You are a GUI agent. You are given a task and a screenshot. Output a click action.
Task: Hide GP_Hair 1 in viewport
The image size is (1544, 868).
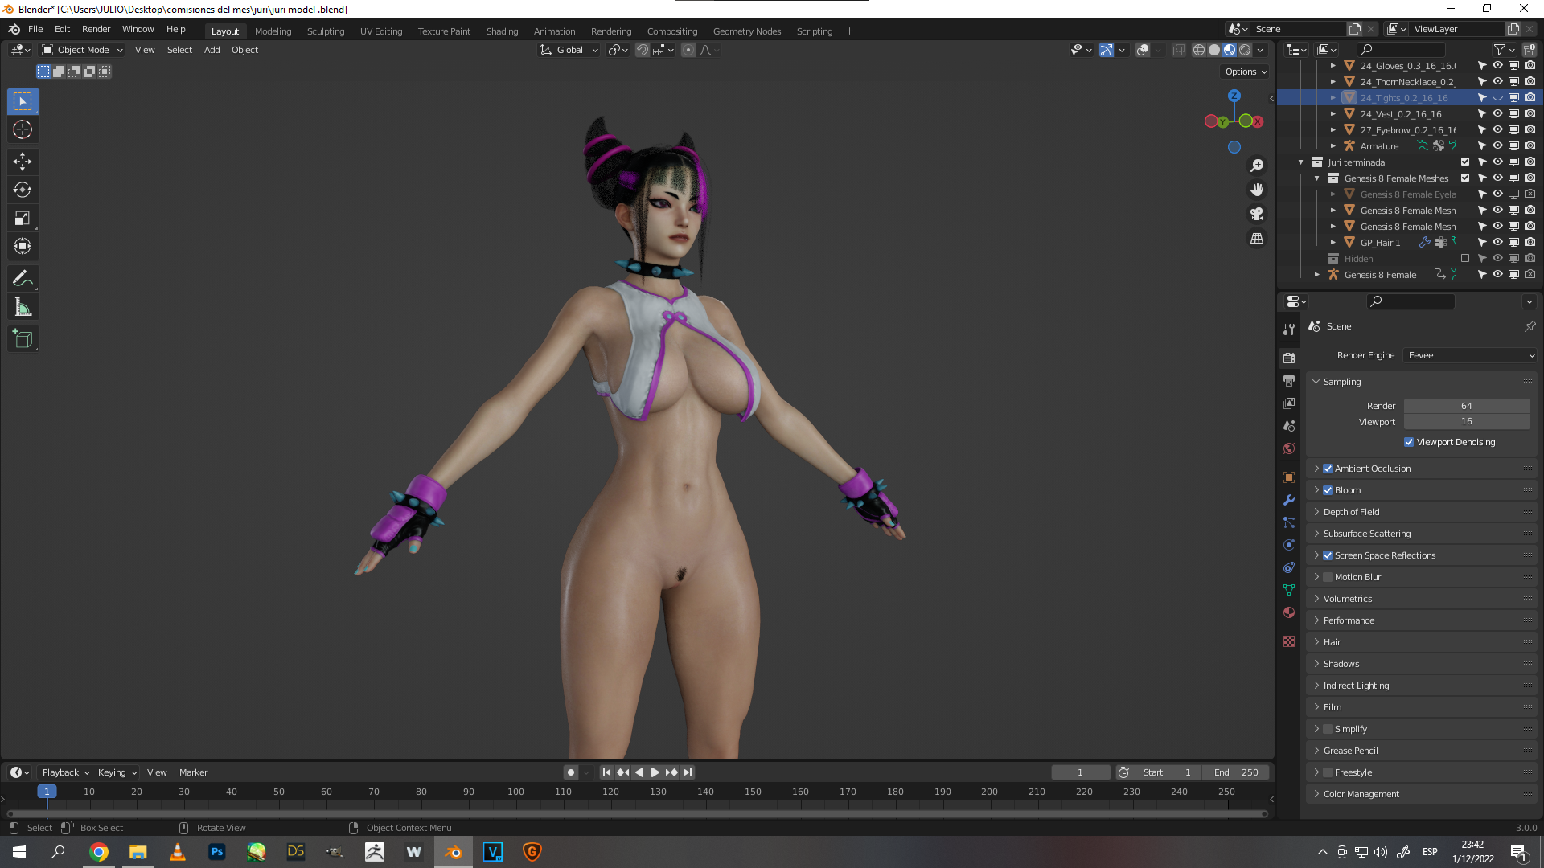point(1497,243)
